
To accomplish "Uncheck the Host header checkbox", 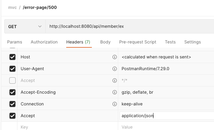I will (x=12, y=57).
